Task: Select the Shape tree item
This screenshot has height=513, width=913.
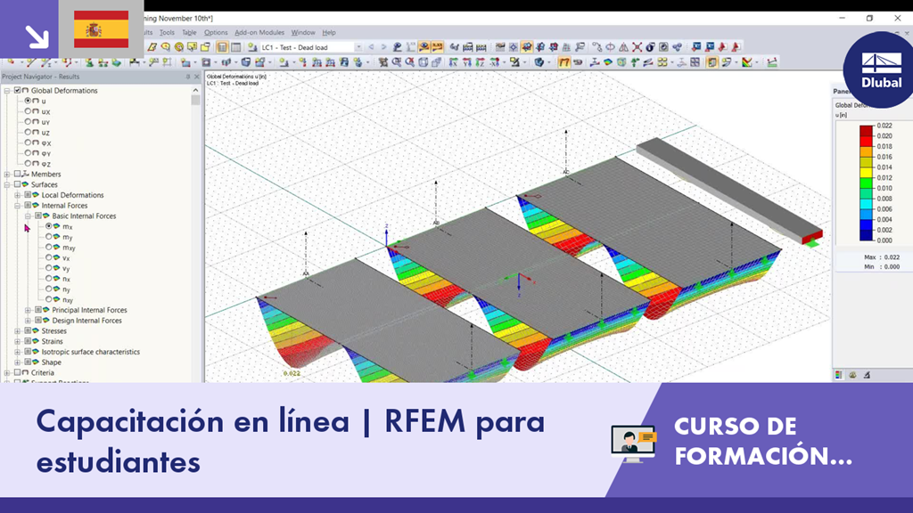Action: (51, 362)
